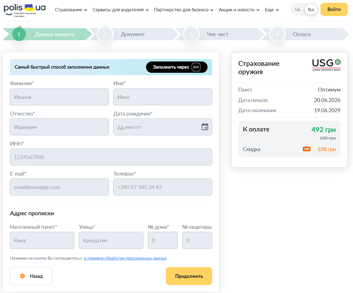Focus the № квартиры field
Image resolution: width=353 pixels, height=293 pixels.
coord(197,240)
